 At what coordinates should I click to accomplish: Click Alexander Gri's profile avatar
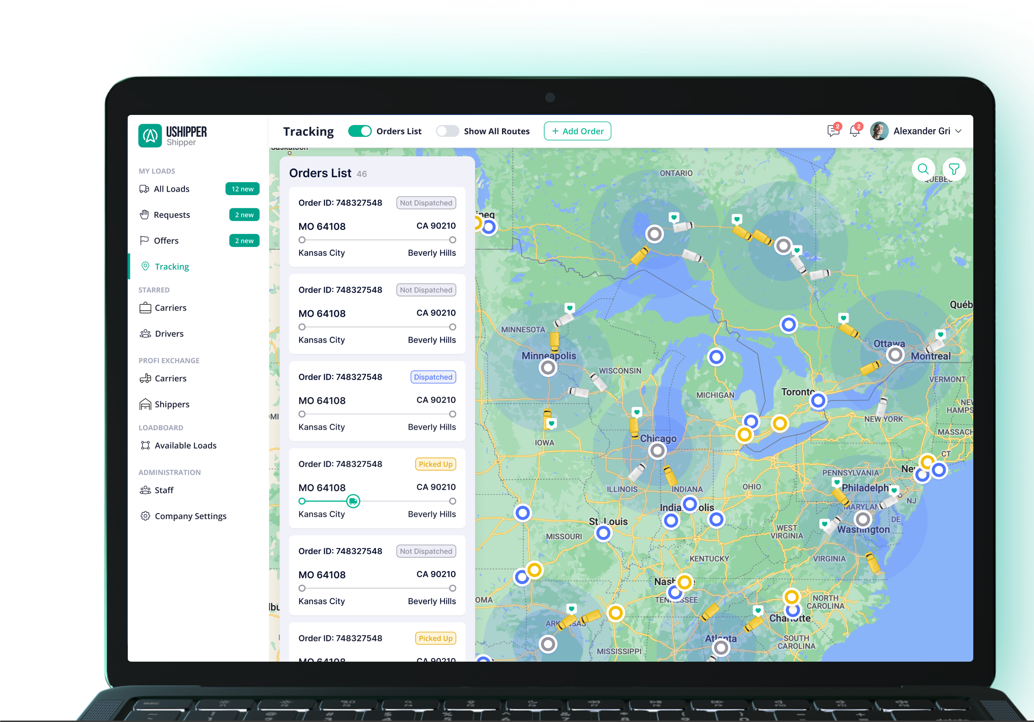pyautogui.click(x=879, y=131)
